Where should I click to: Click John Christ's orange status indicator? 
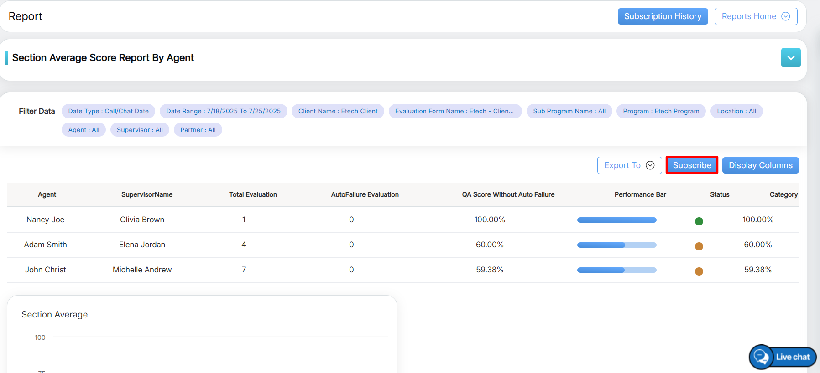pyautogui.click(x=699, y=271)
